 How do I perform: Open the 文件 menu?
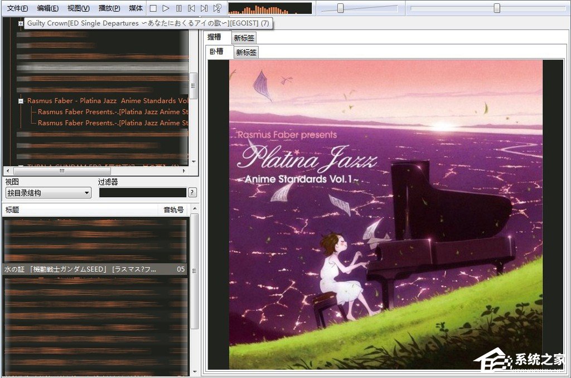coord(16,8)
